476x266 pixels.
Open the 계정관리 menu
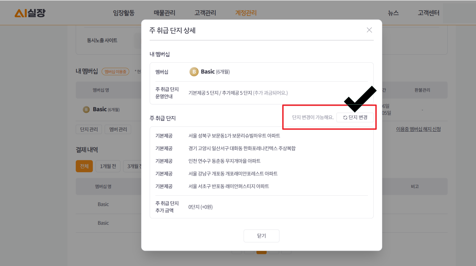(246, 13)
